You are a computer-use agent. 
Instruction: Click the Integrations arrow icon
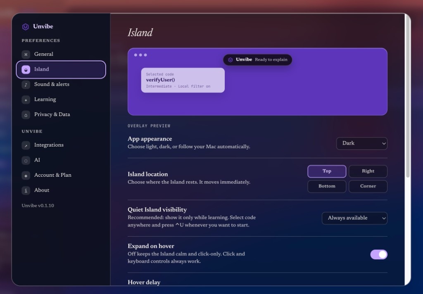click(x=26, y=145)
